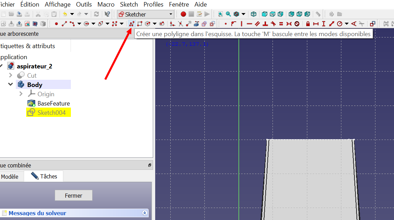Expand the Origin tree item
The height and width of the screenshot is (220, 394).
[21, 94]
